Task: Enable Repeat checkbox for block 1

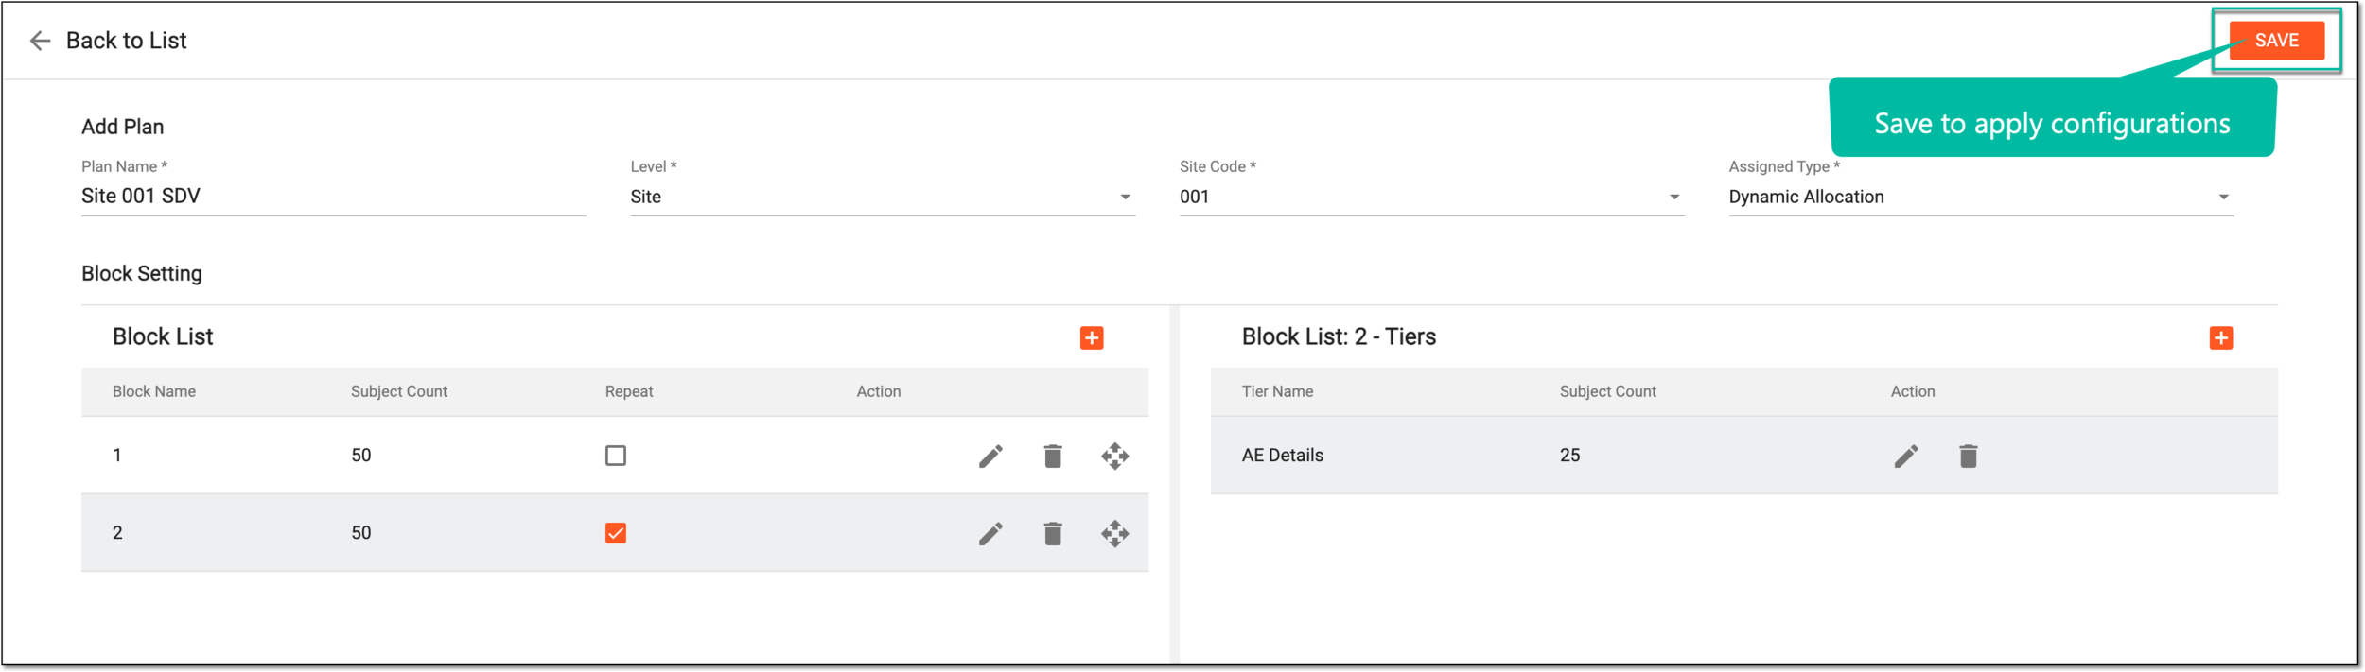Action: [x=616, y=456]
